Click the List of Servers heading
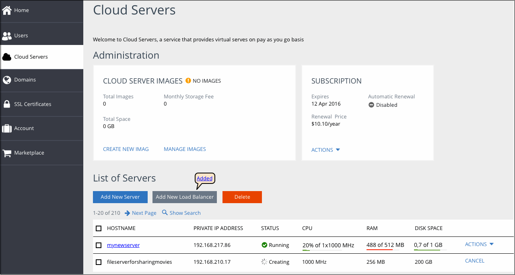515x275 pixels. (124, 178)
